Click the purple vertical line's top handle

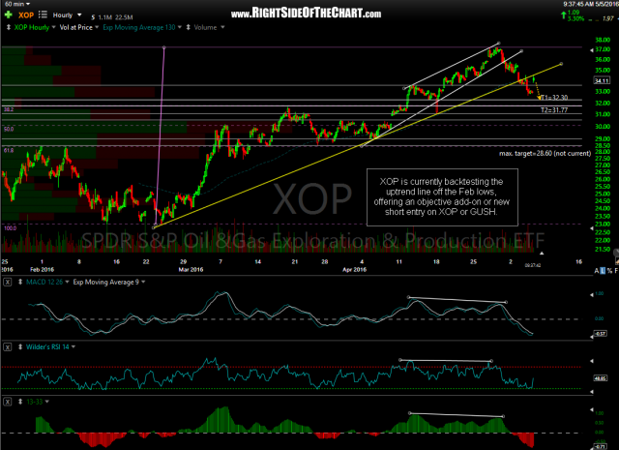(x=163, y=47)
